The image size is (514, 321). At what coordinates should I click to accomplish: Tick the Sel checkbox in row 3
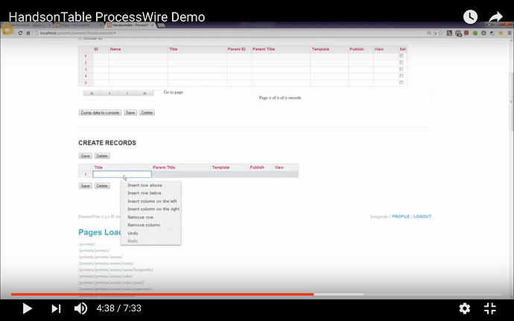[402, 69]
